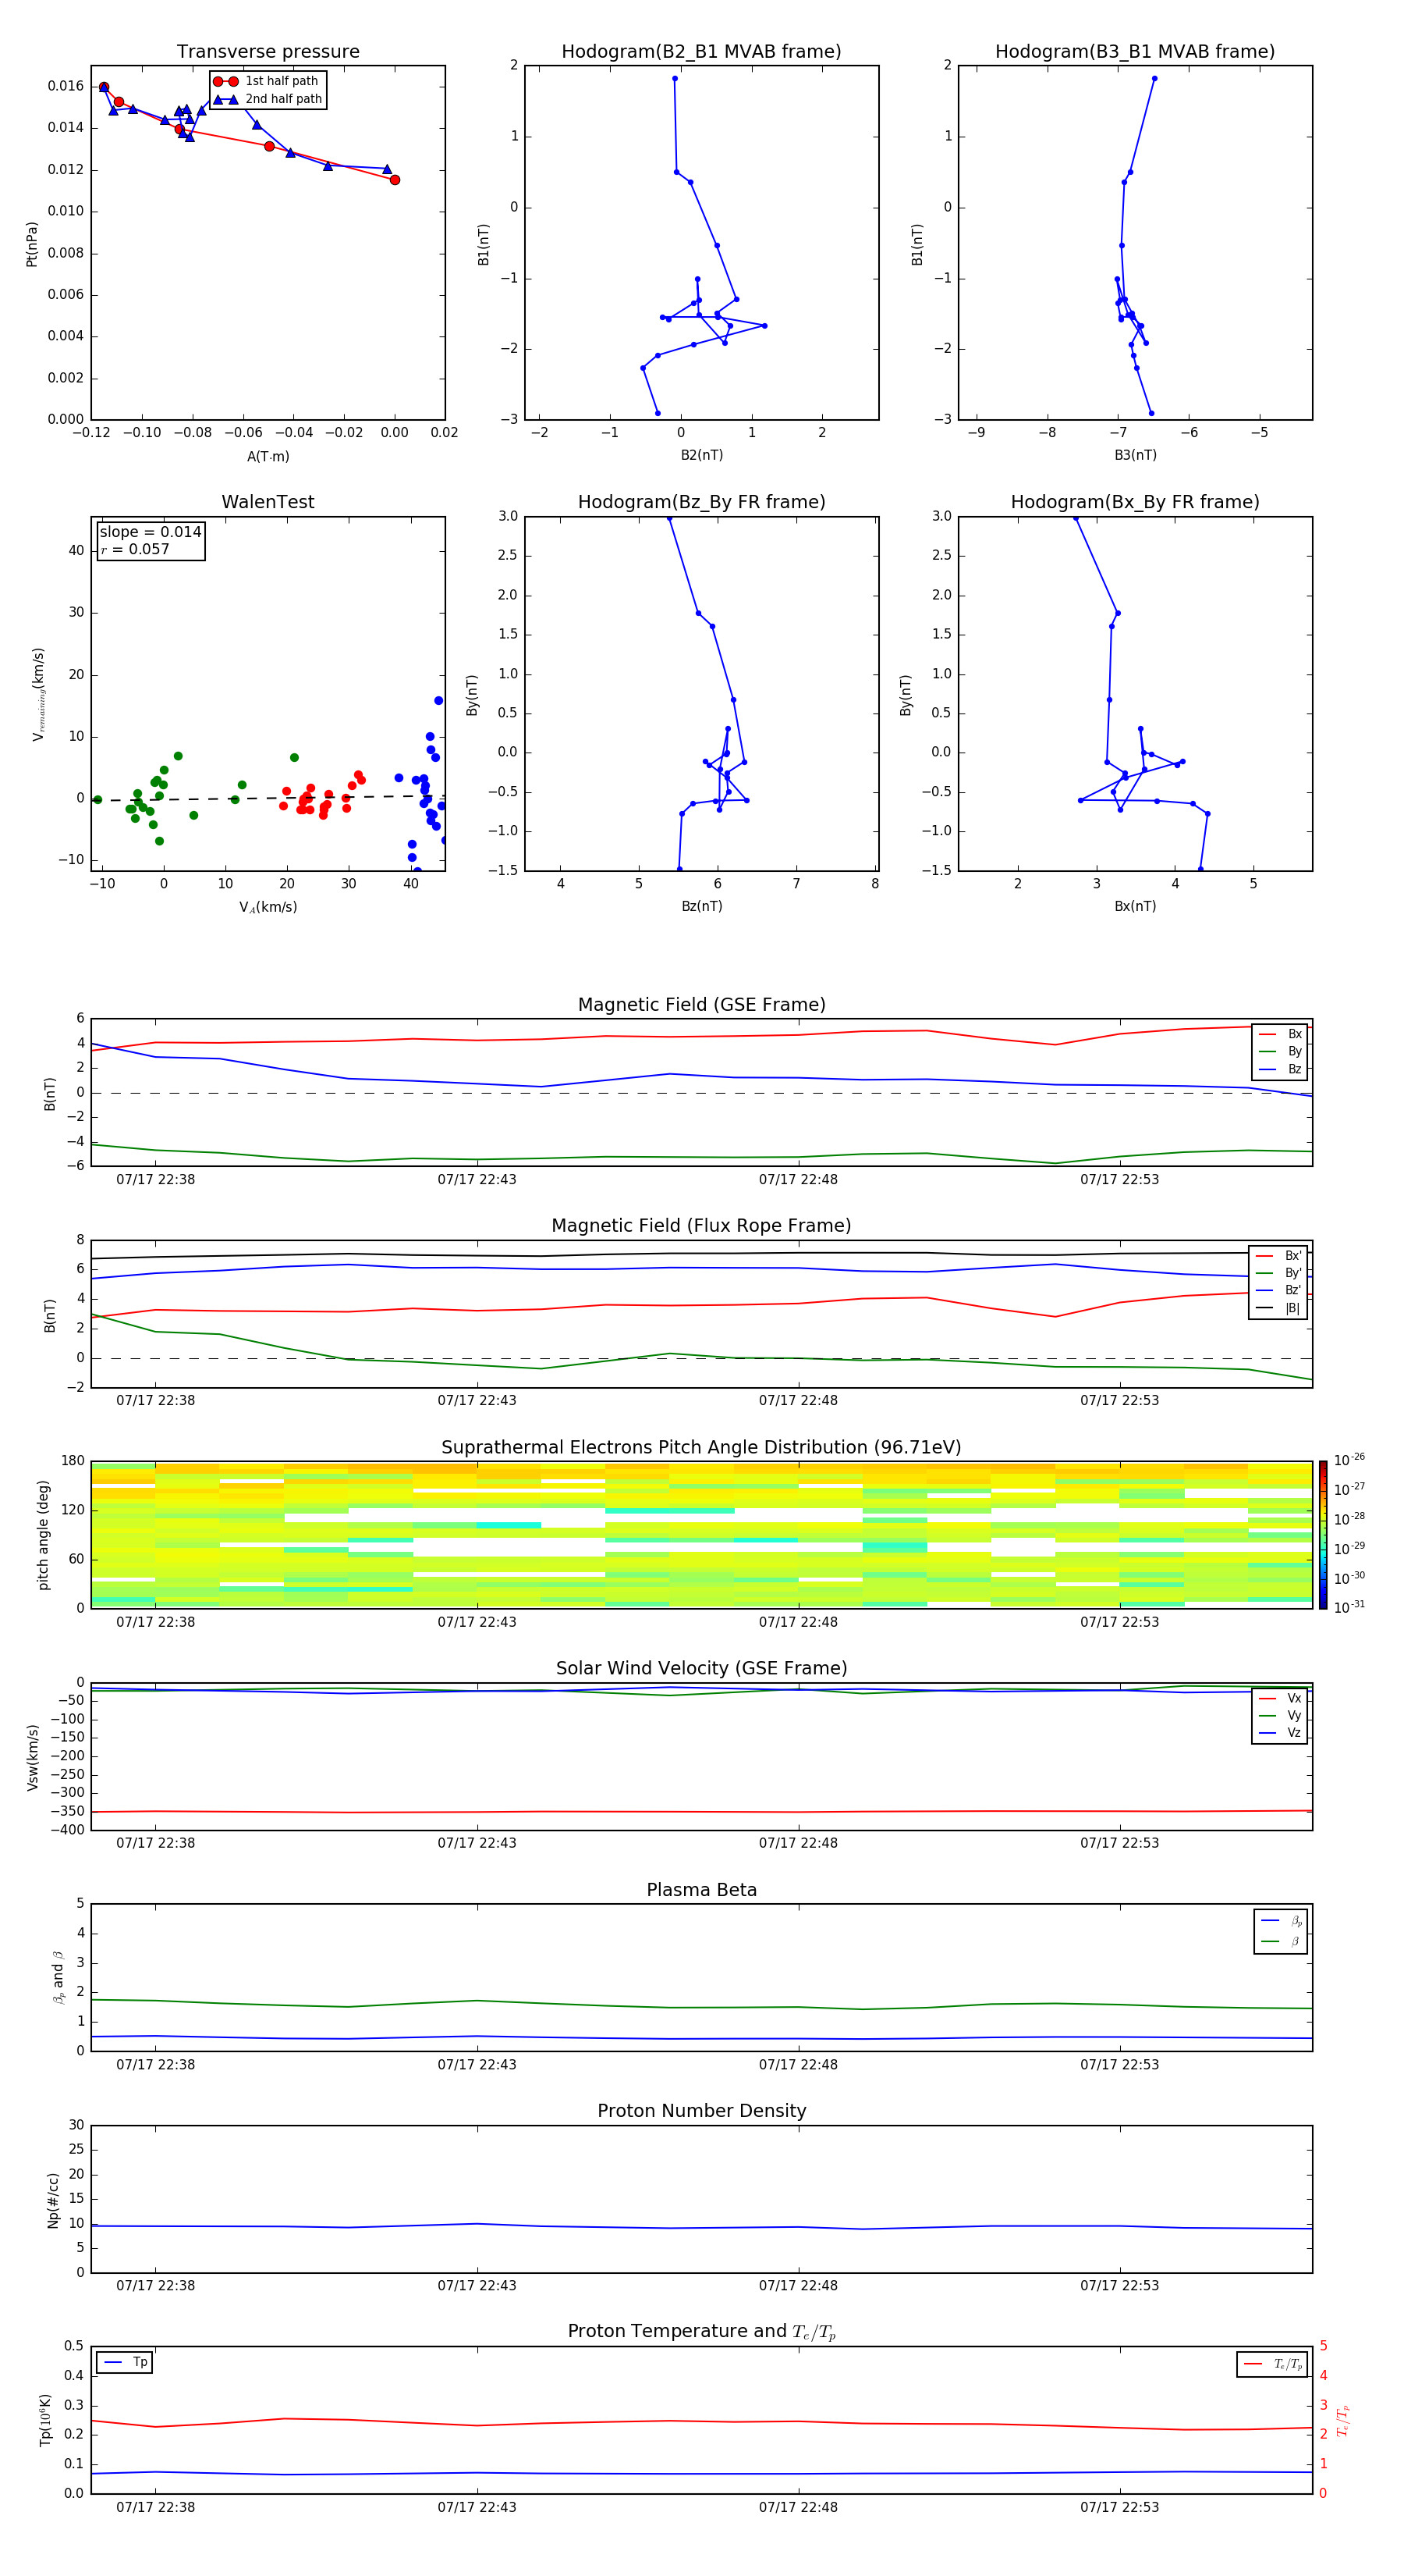Click 'Hodogram(B3_B1 MVAB frame)' title
Screen dimensions: 1404x2576
(x=1135, y=51)
